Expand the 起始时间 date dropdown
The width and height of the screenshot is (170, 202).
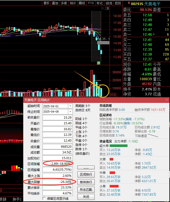[70, 106]
